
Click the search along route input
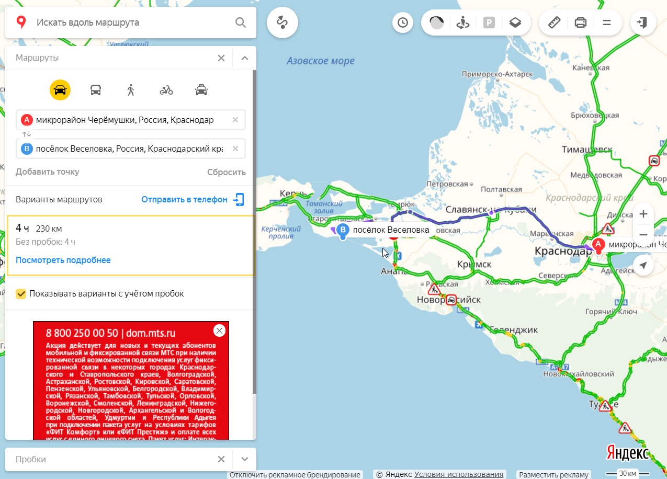pyautogui.click(x=131, y=22)
